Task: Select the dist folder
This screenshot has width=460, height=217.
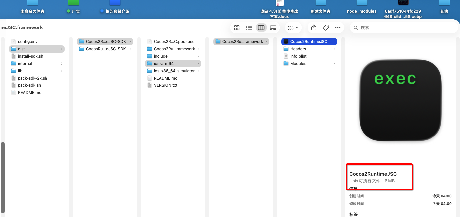Action: [x=37, y=49]
